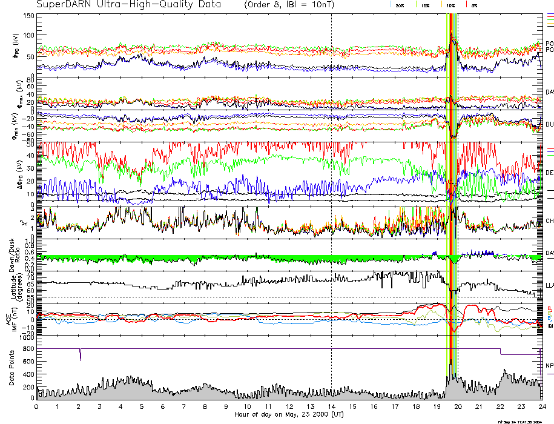Click the 20% legend marker
554x424 pixels.
pyautogui.click(x=400, y=5)
